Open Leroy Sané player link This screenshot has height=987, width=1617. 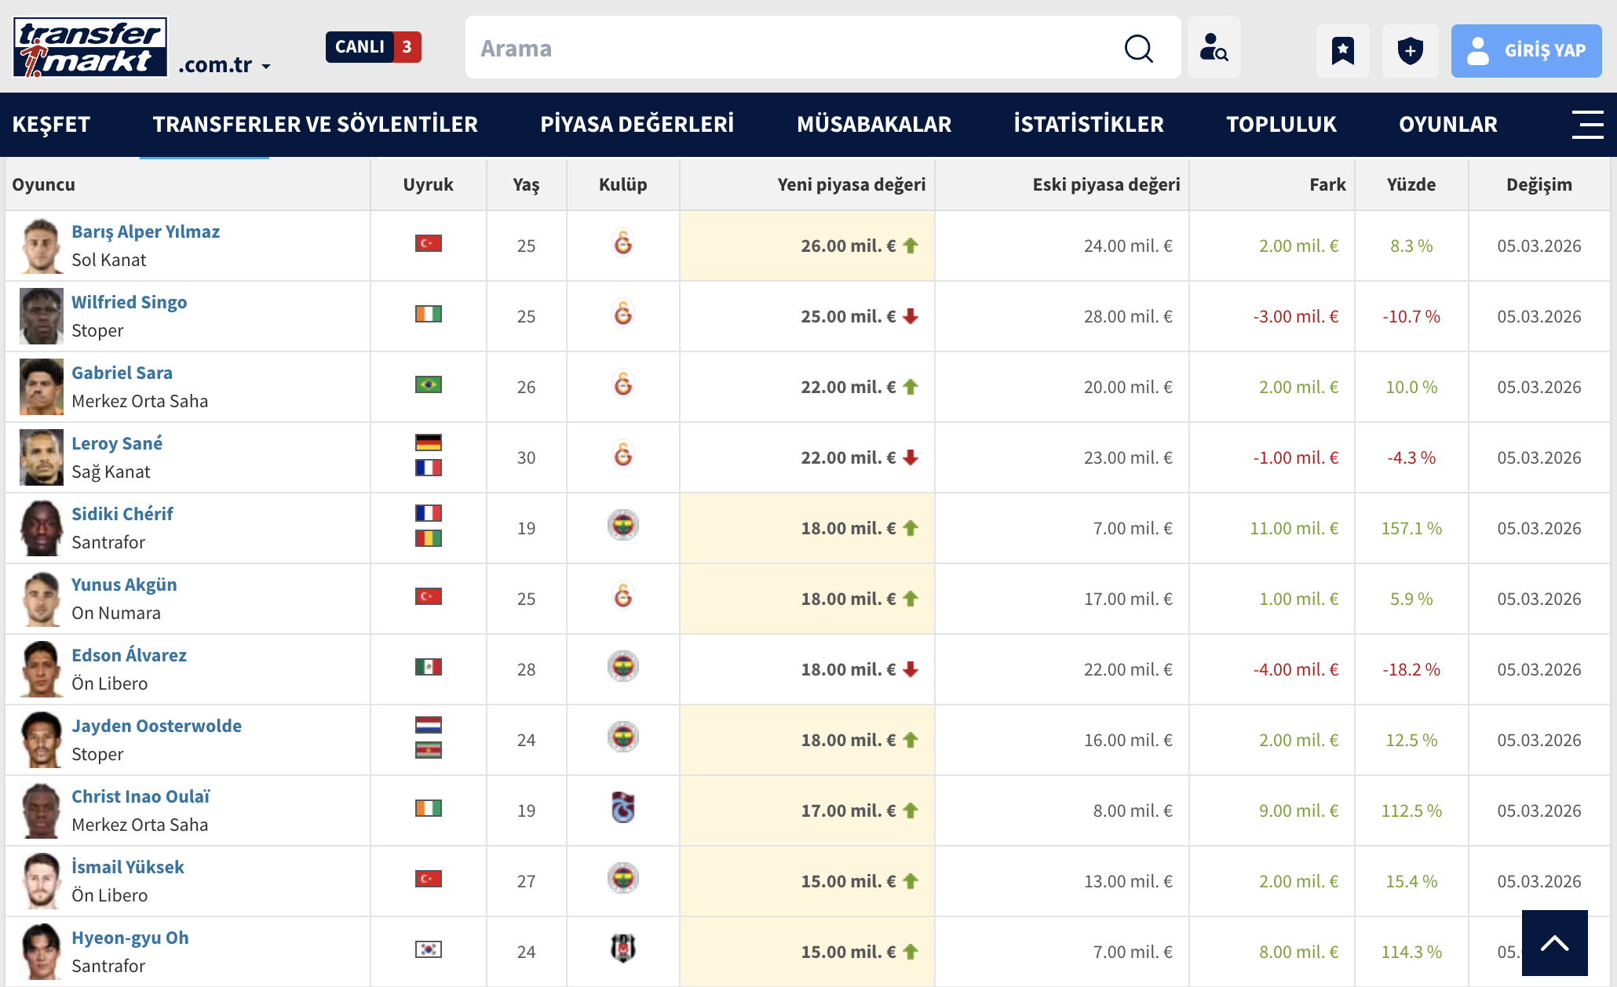click(117, 443)
